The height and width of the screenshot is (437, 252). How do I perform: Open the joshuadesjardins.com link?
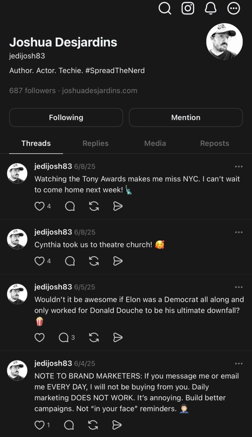click(100, 91)
